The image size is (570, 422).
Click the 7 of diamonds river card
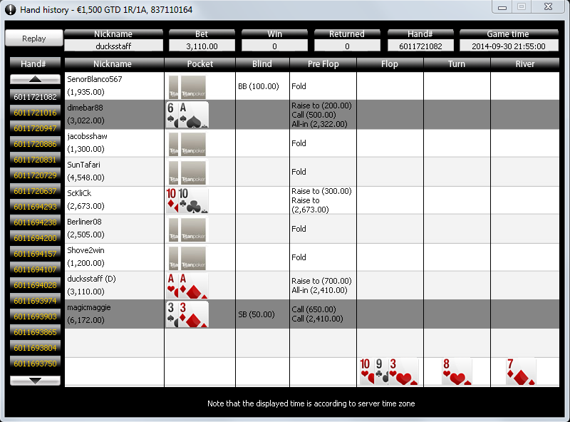click(521, 371)
